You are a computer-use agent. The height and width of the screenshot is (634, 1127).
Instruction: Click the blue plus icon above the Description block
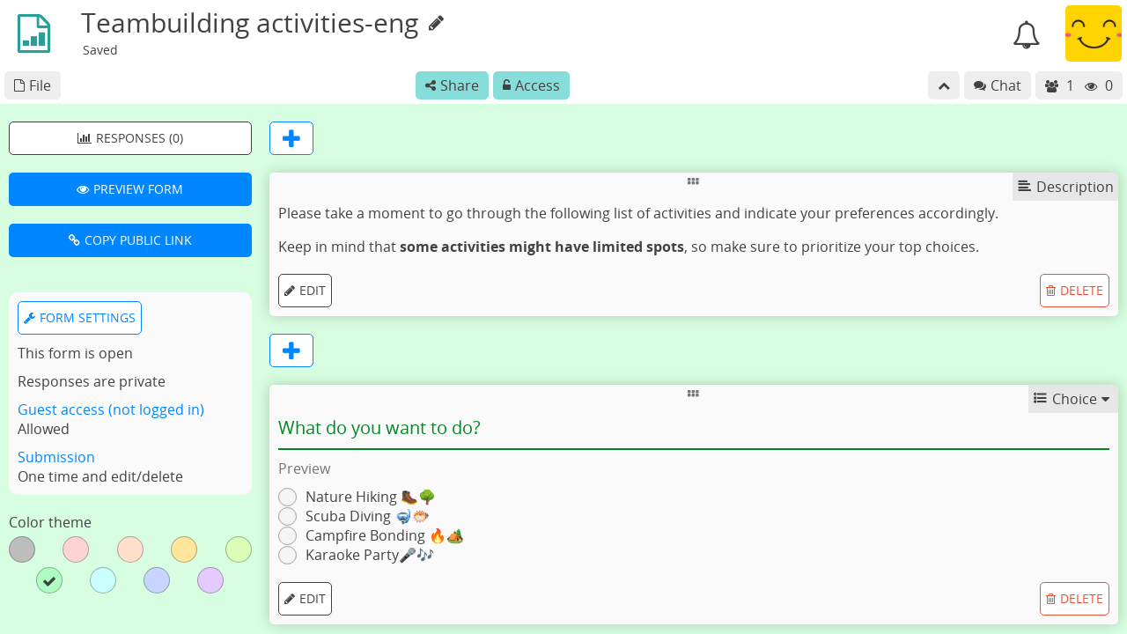pos(291,138)
